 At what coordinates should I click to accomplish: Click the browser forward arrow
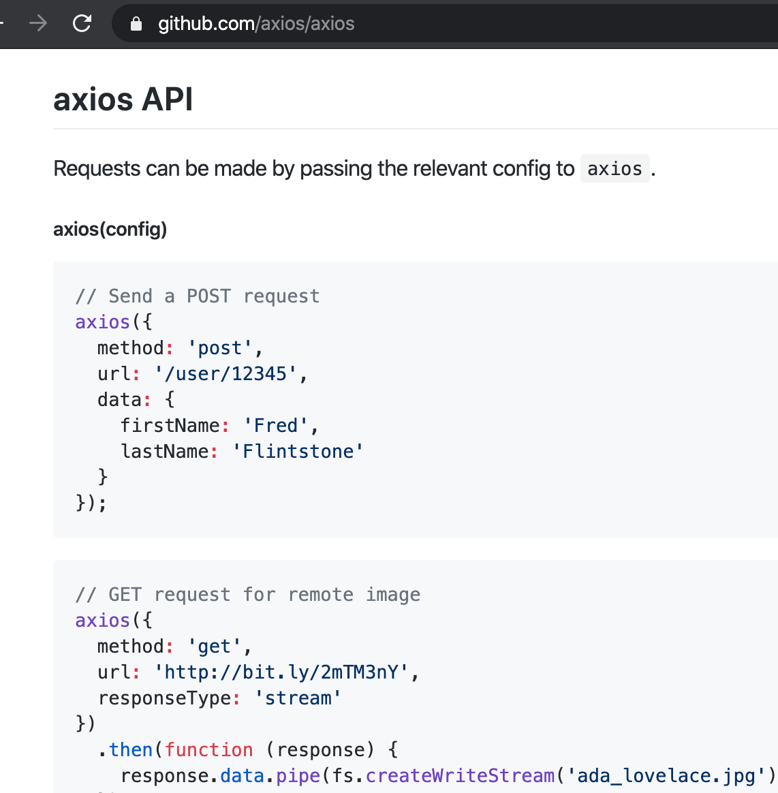38,23
